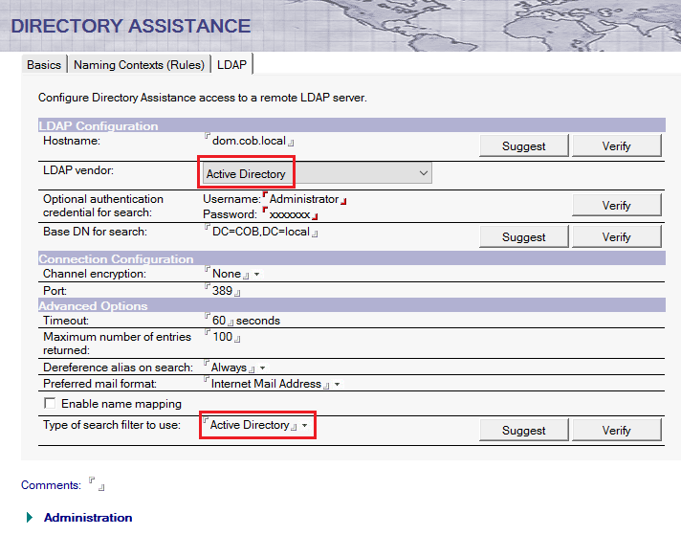Suggest a search filter type

point(524,431)
